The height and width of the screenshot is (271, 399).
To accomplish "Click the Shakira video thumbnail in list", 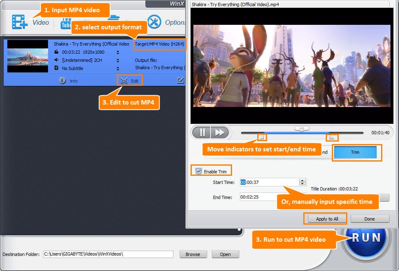I will pos(28,56).
